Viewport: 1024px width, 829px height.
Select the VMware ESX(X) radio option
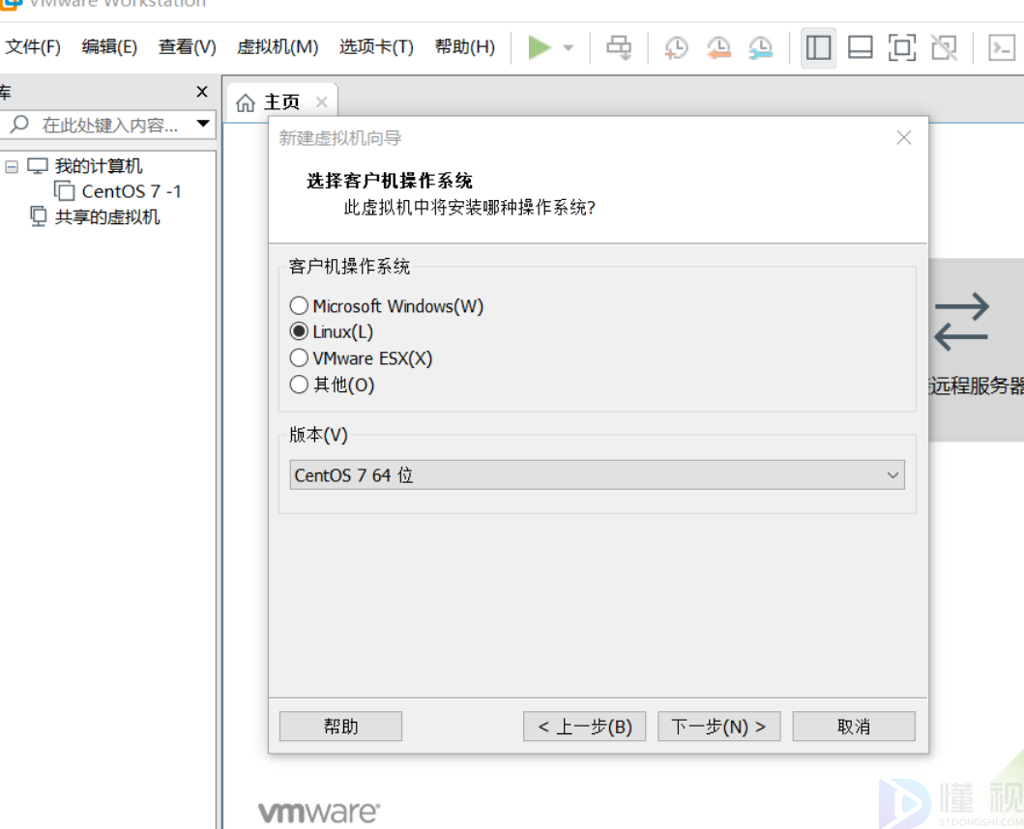click(x=300, y=358)
